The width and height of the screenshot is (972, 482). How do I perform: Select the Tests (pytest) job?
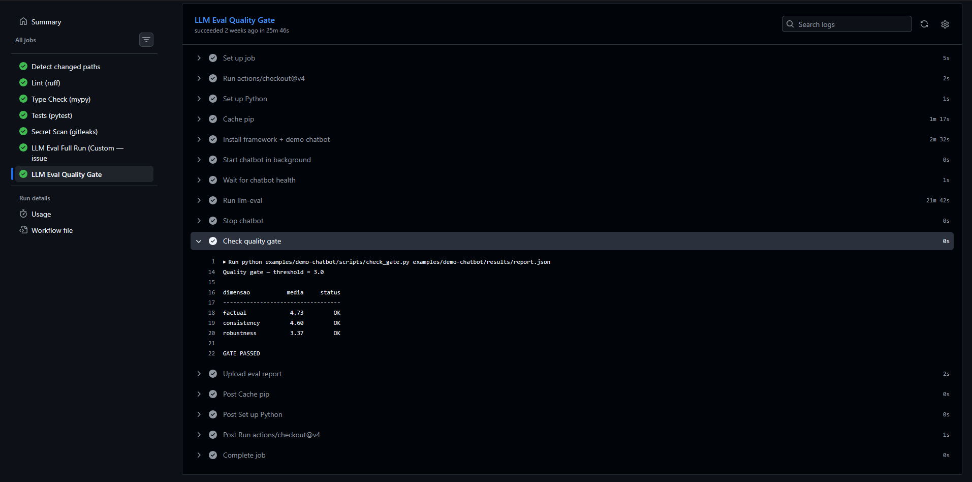(52, 115)
